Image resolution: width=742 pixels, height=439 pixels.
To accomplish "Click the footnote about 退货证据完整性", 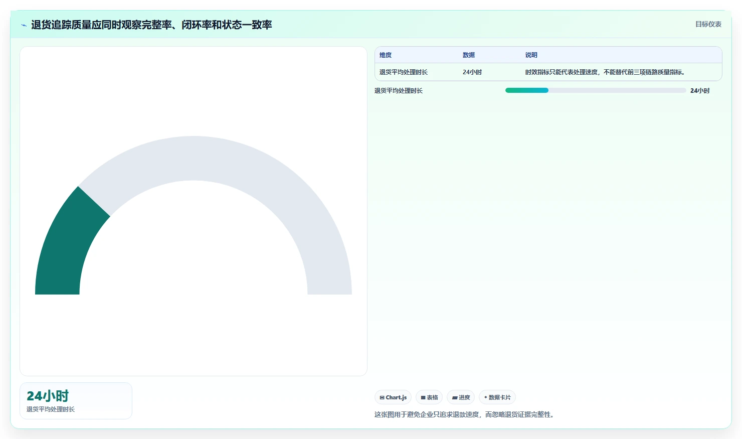I will 464,414.
